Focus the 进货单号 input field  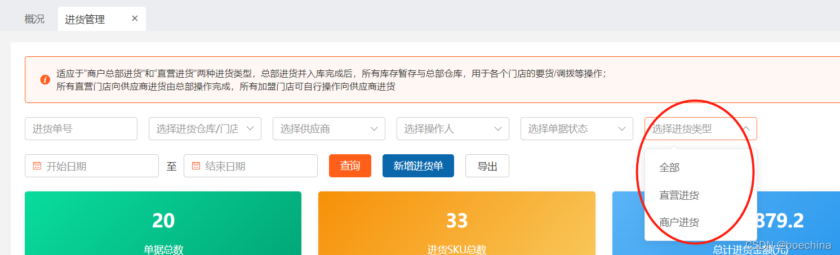[81, 128]
